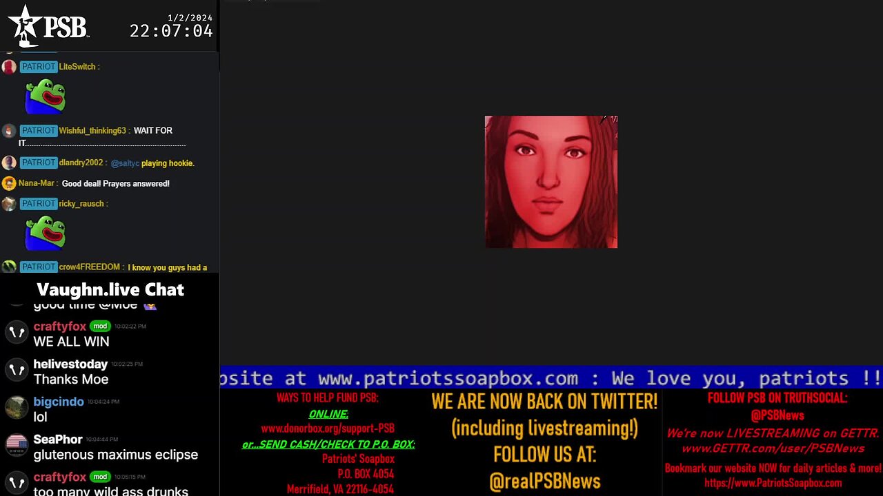Image resolution: width=883 pixels, height=496 pixels.
Task: Click craftyfox's avatar beside WE ALL WIN
Action: [x=17, y=333]
